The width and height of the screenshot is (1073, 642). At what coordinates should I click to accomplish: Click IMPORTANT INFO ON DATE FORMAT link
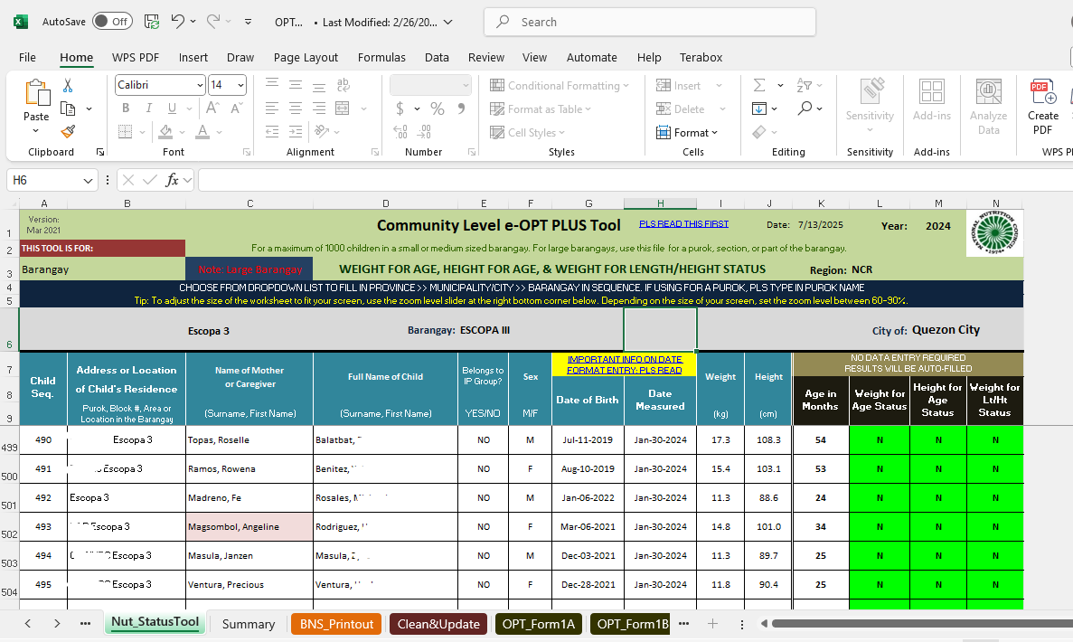coord(624,364)
